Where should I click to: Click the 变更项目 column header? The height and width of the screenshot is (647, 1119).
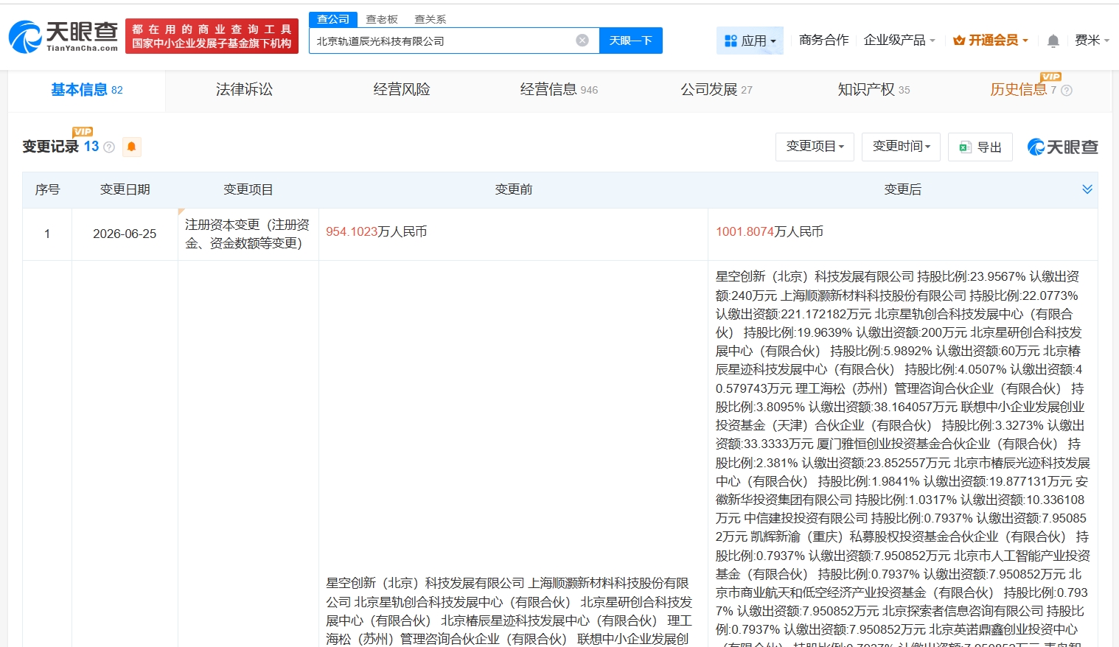click(248, 189)
